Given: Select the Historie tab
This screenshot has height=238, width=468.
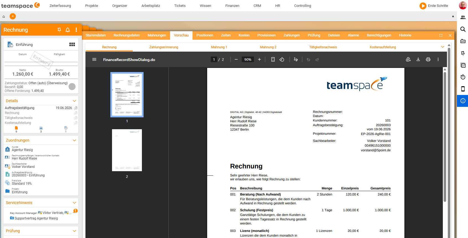Looking at the screenshot, I should coord(405,35).
